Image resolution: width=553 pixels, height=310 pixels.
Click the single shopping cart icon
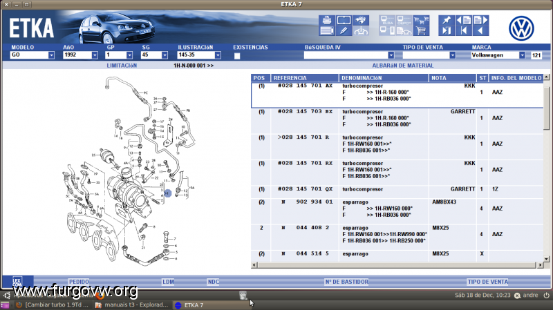coord(421,30)
